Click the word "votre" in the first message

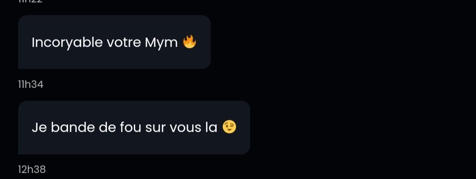[x=124, y=43]
